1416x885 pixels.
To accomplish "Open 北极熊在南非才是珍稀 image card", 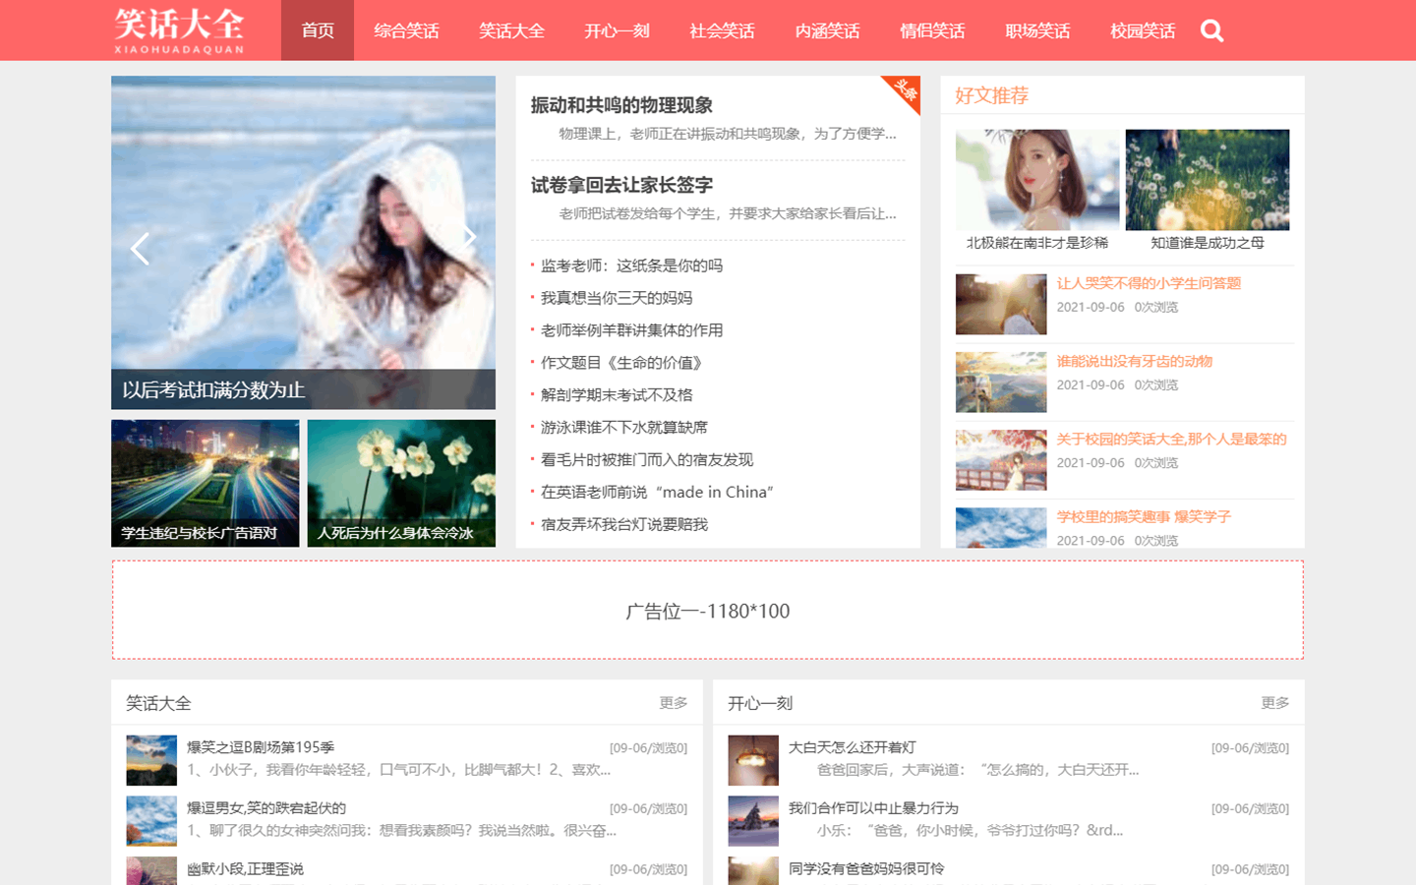I will point(1037,191).
